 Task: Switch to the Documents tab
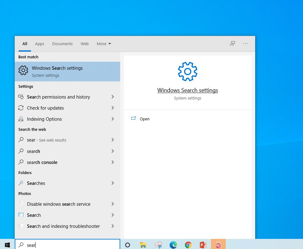(x=63, y=44)
